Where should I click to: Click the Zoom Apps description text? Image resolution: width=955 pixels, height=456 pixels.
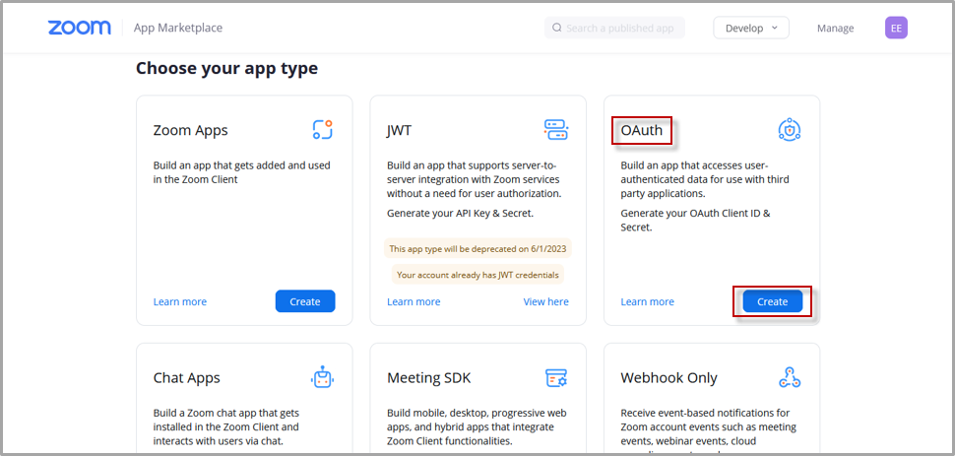click(242, 172)
